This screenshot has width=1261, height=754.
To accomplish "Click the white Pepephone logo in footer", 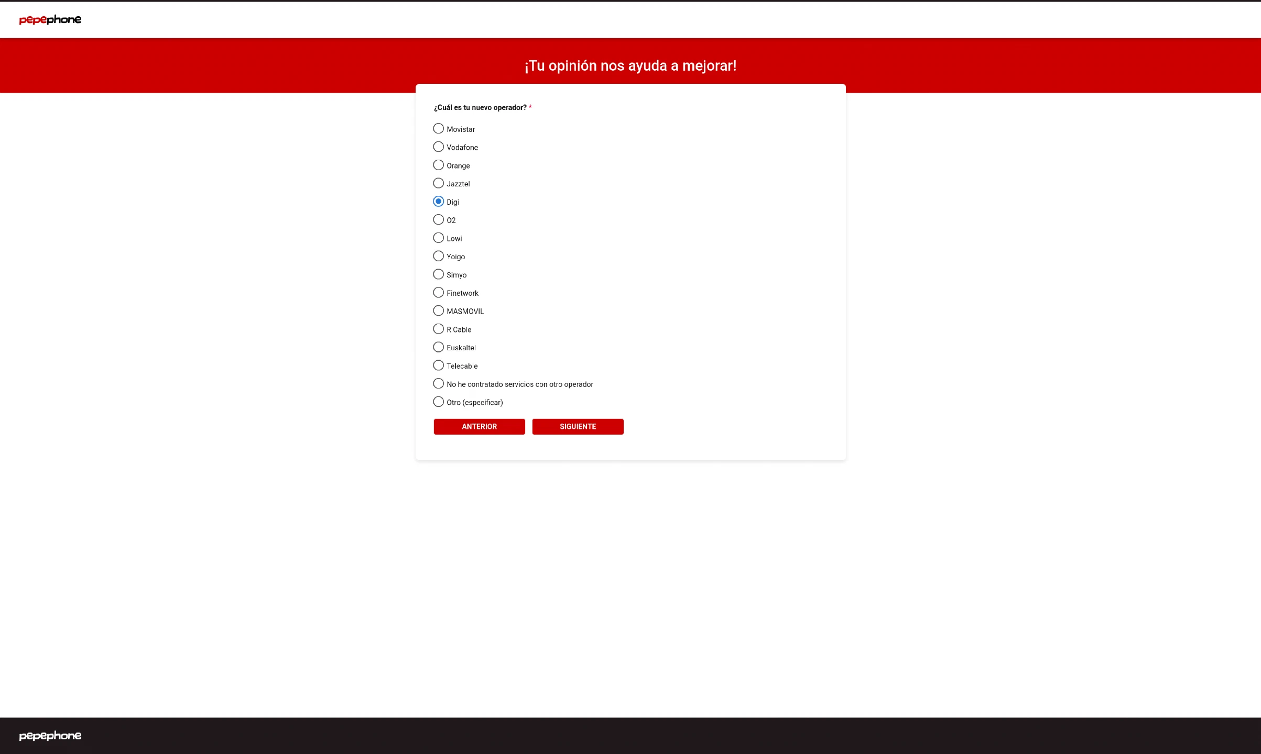I will coord(50,736).
